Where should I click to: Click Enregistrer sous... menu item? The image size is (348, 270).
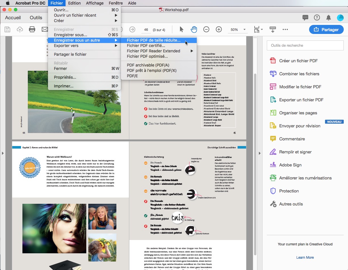(x=85, y=35)
